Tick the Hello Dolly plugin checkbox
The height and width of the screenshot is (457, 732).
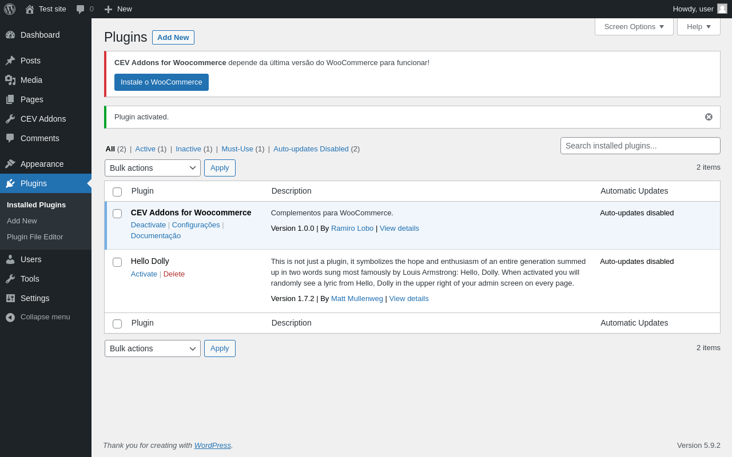117,262
